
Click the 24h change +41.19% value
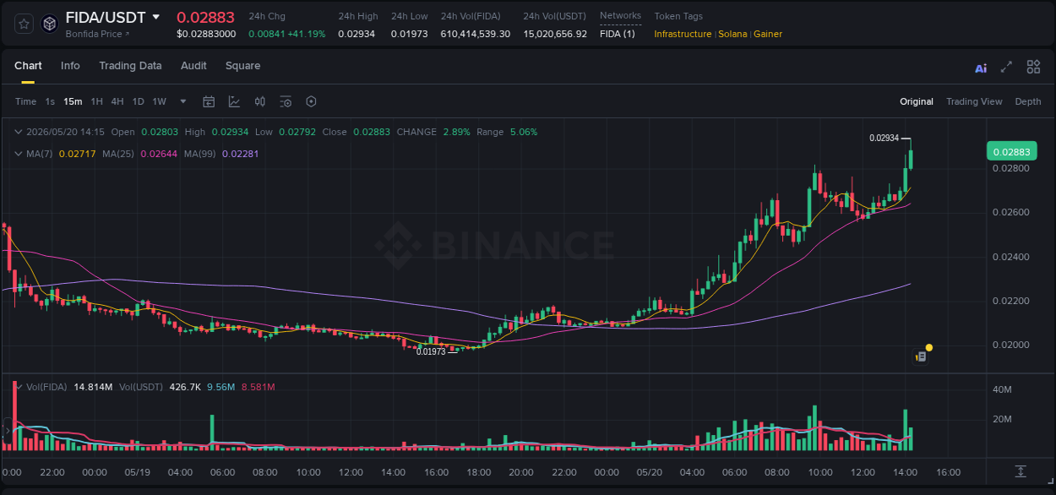coord(307,34)
